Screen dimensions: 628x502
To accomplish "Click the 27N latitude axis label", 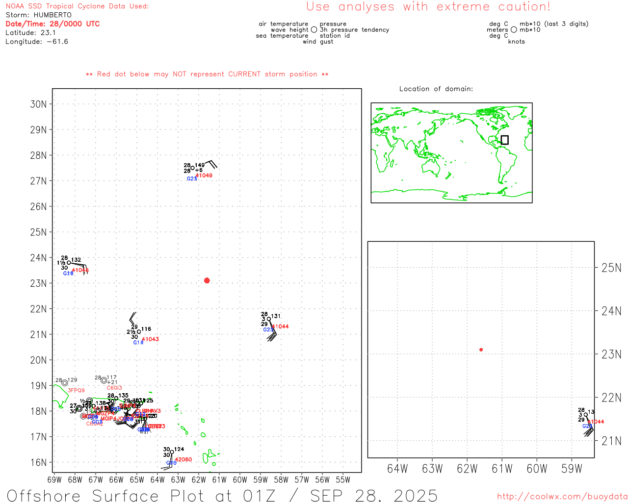I will click(x=39, y=181).
